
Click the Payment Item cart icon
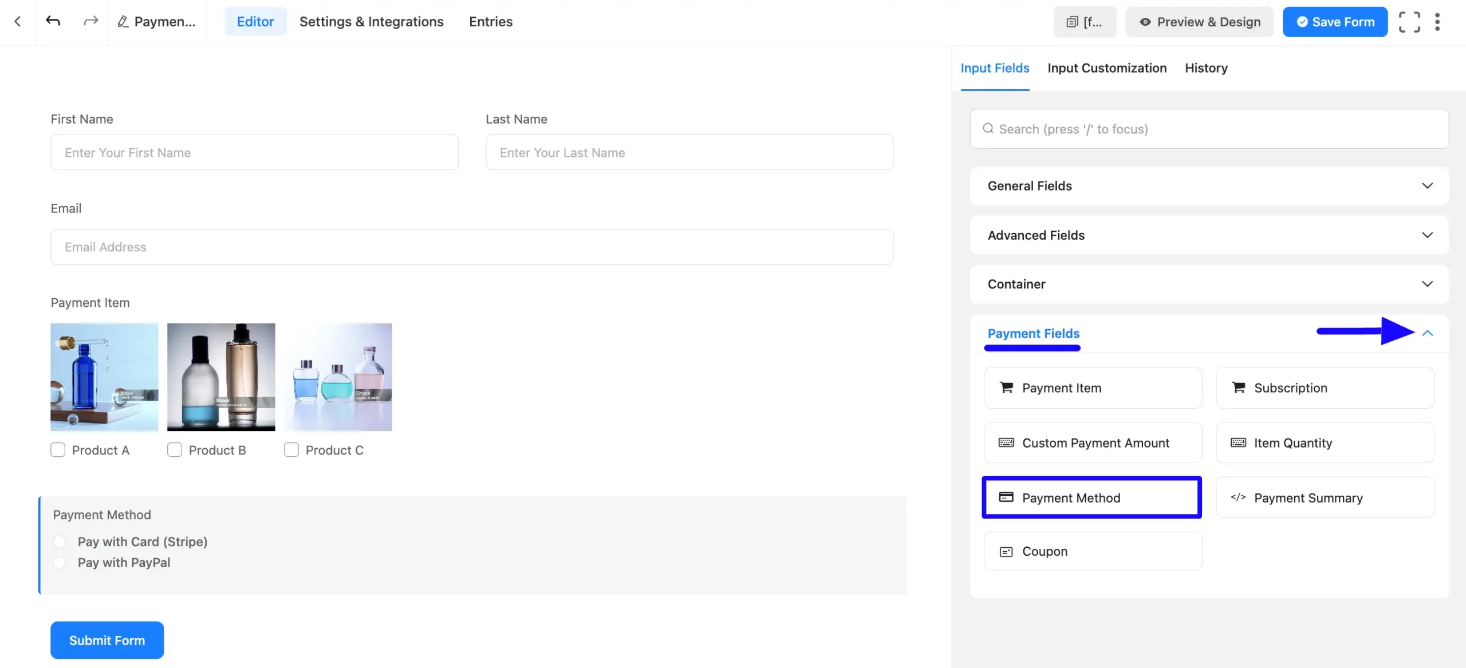[1006, 388]
